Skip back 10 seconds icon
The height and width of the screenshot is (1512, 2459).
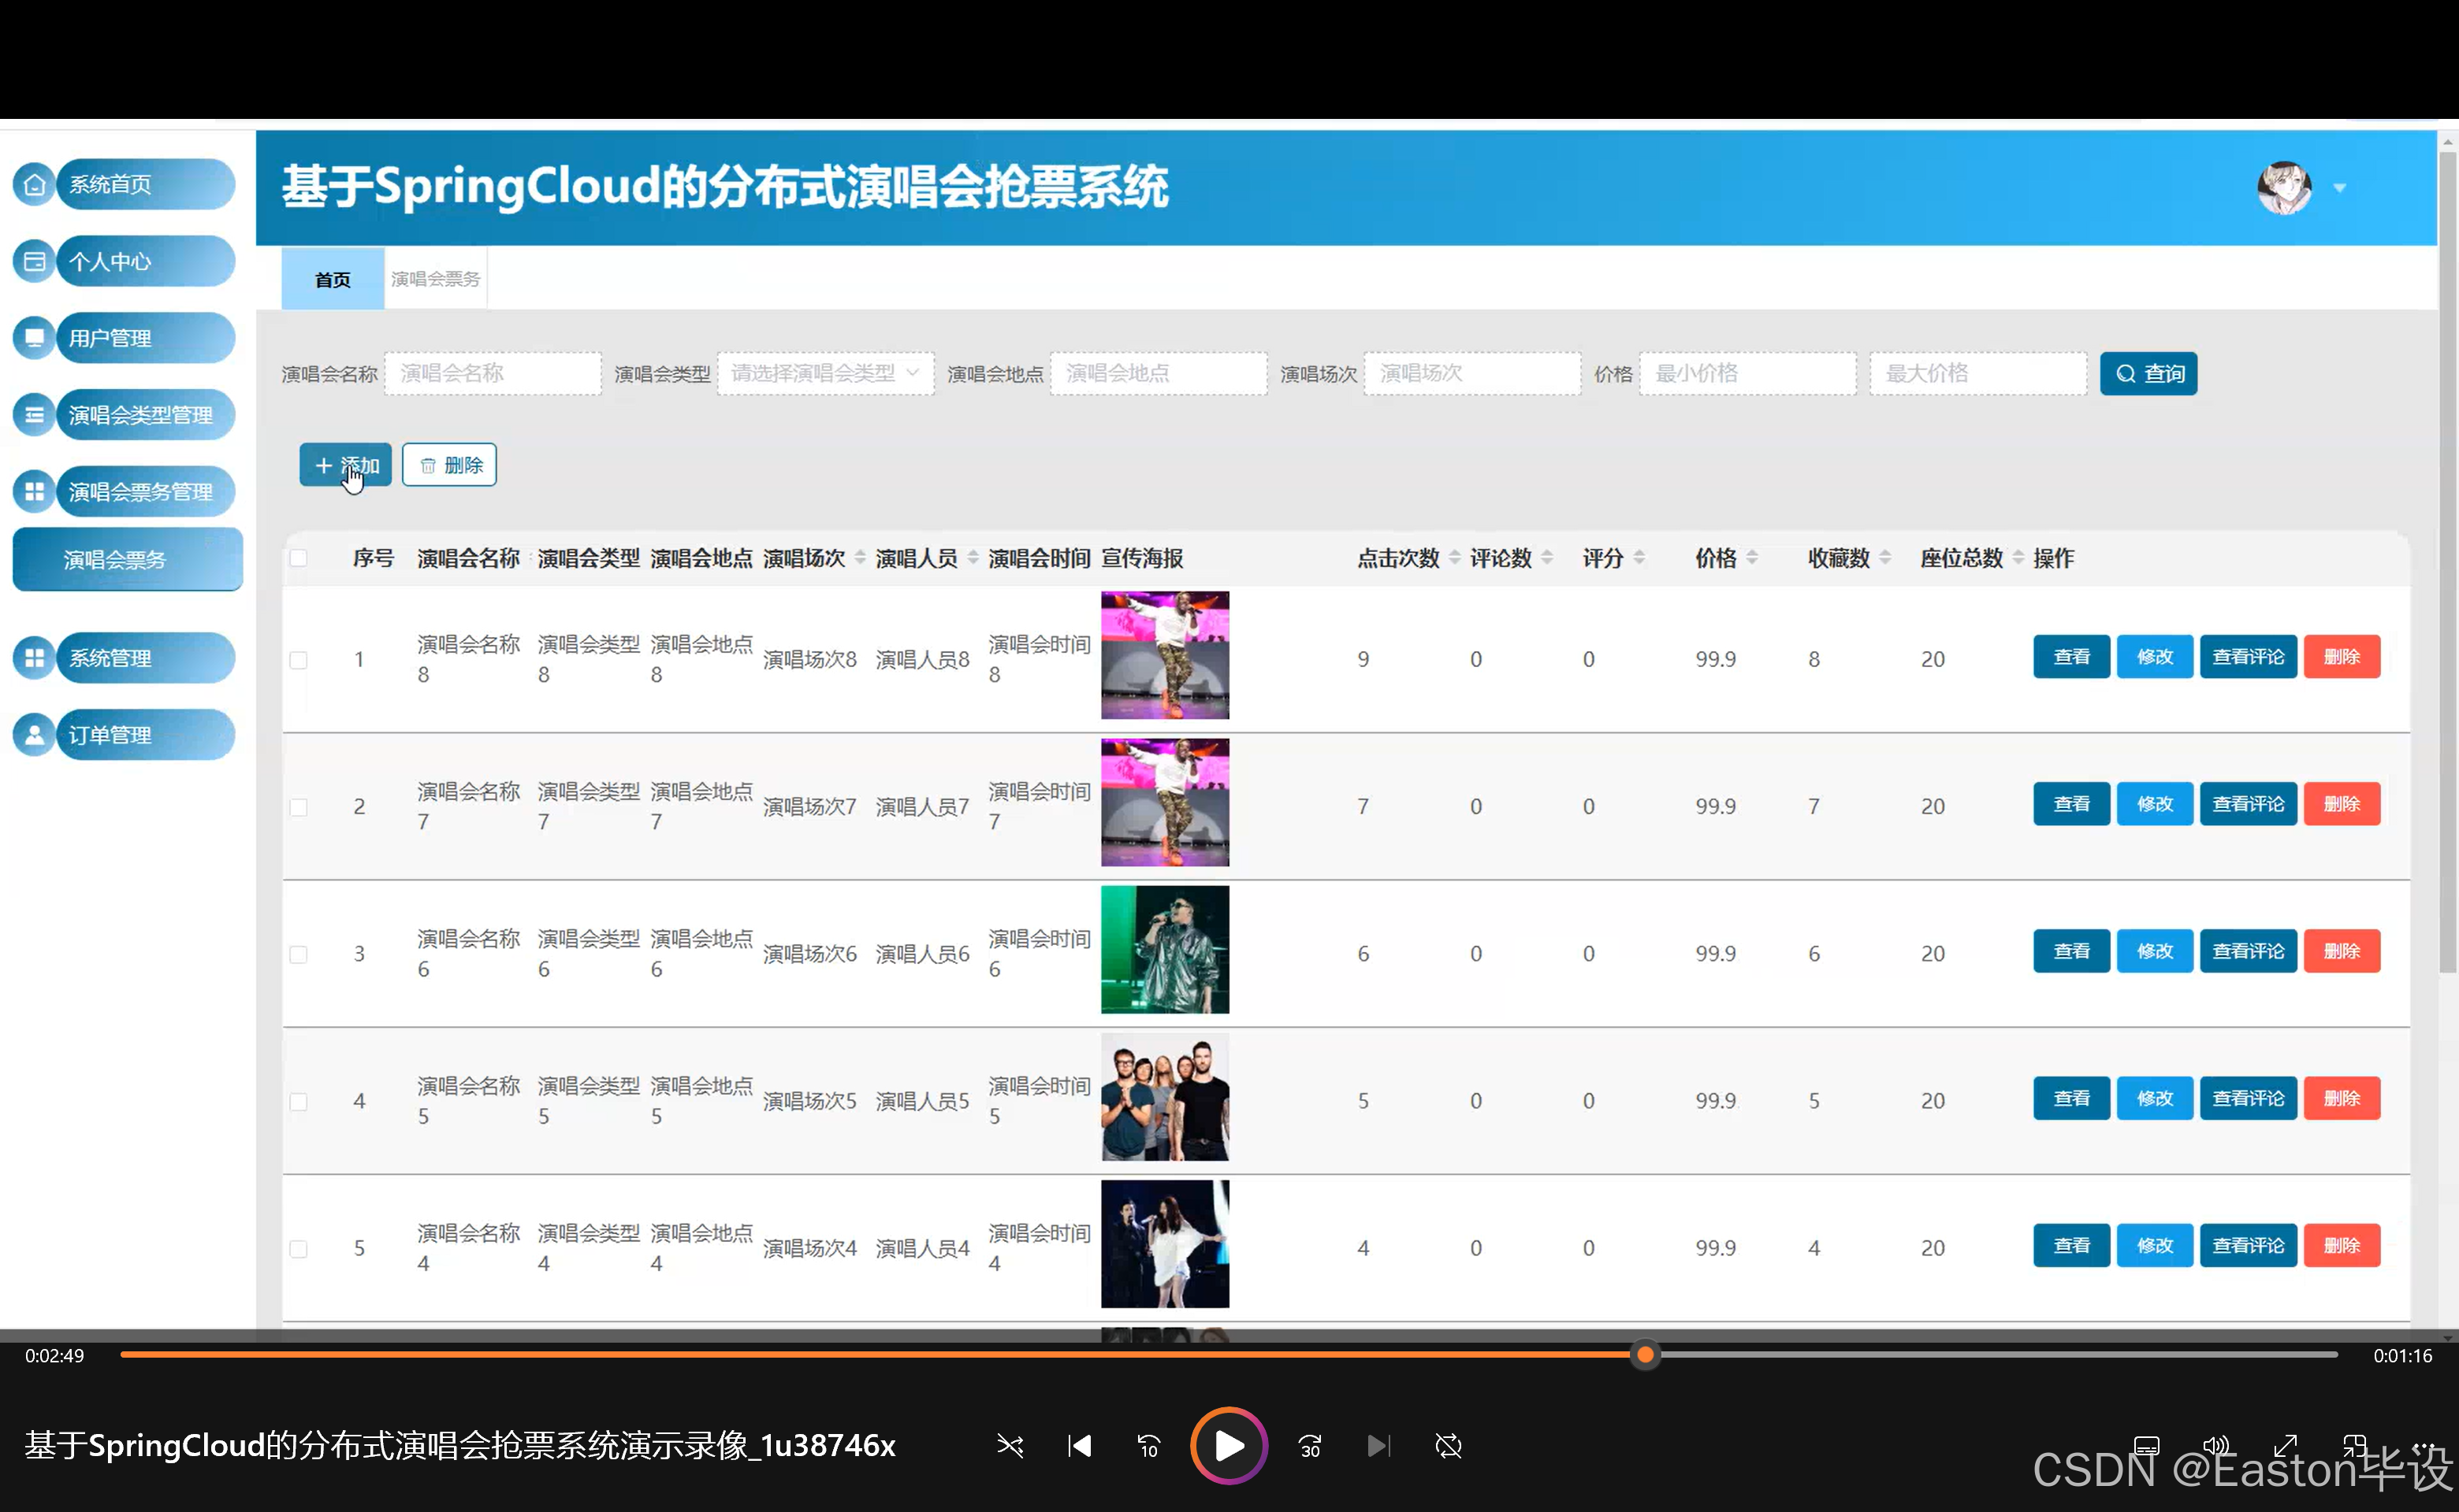[1148, 1446]
